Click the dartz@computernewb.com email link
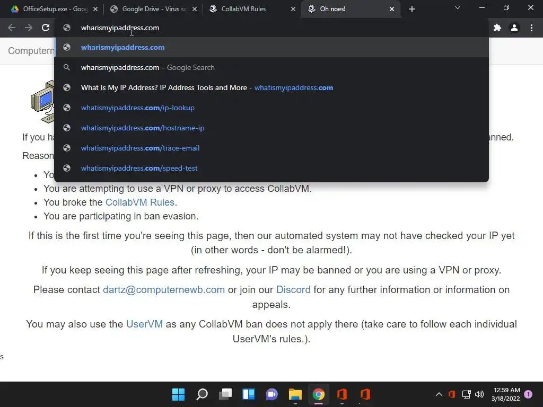This screenshot has height=407, width=543. (164, 290)
